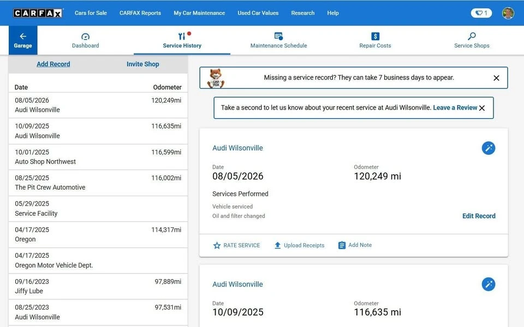Open the Help menu
524x327 pixels.
coord(333,13)
